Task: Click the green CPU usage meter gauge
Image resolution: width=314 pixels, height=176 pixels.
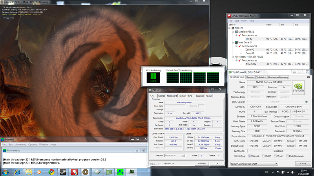Action: click(153, 77)
